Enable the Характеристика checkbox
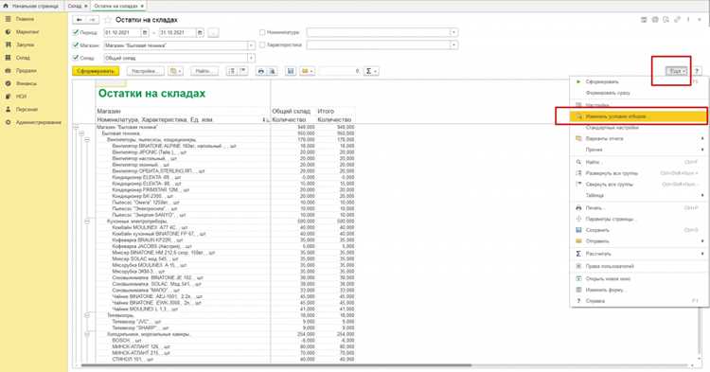Viewport: 710px width, 372px height. click(262, 44)
